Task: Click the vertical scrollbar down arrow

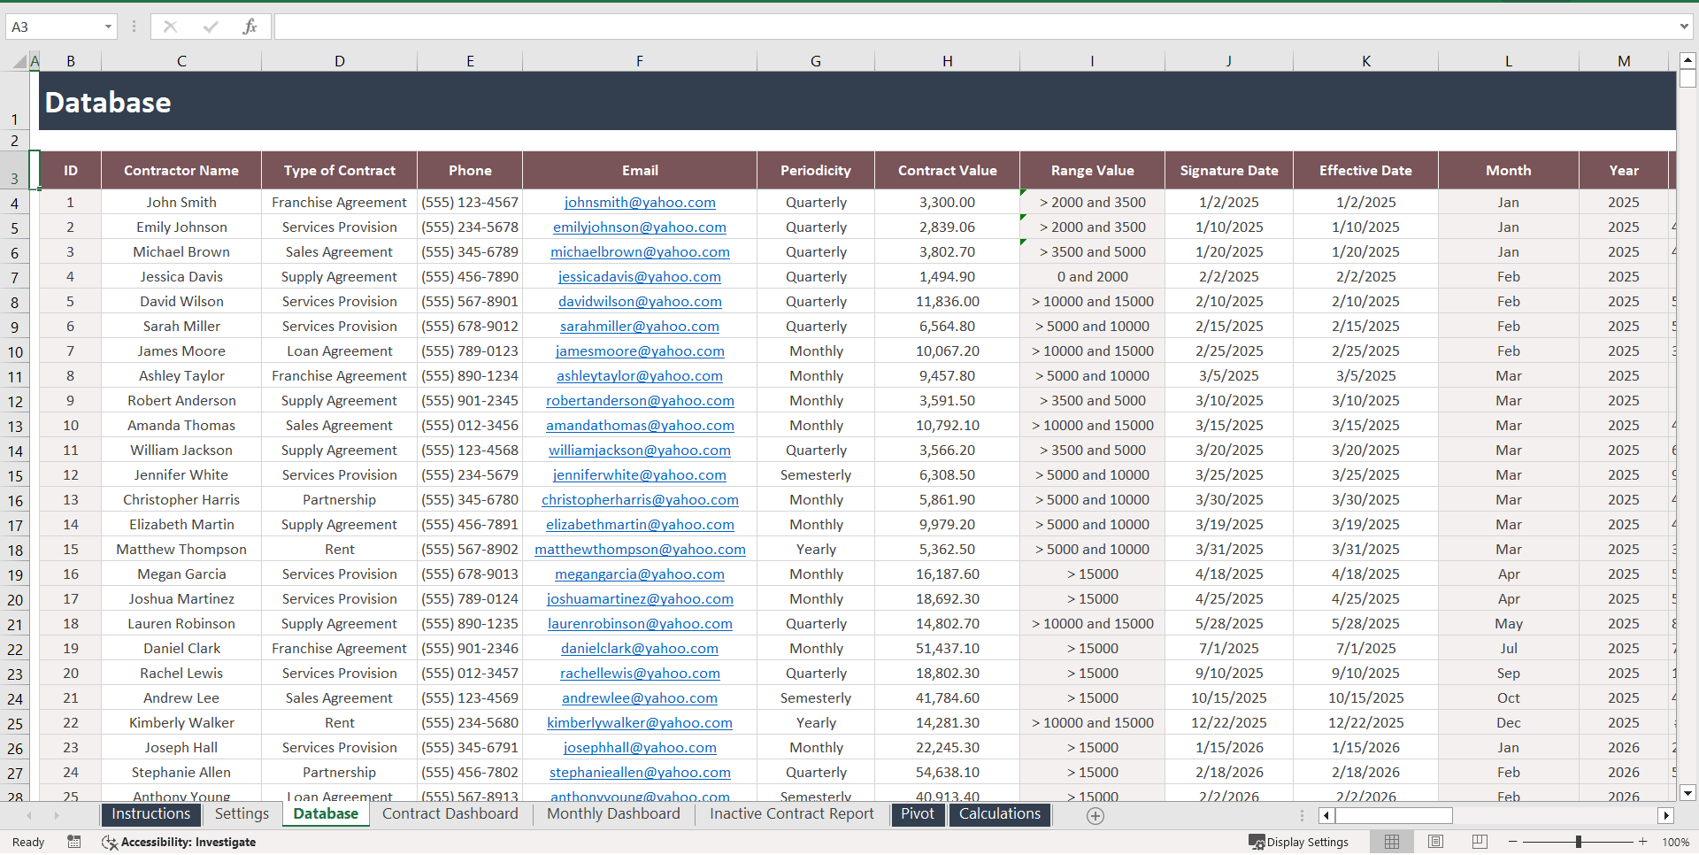Action: (1687, 793)
